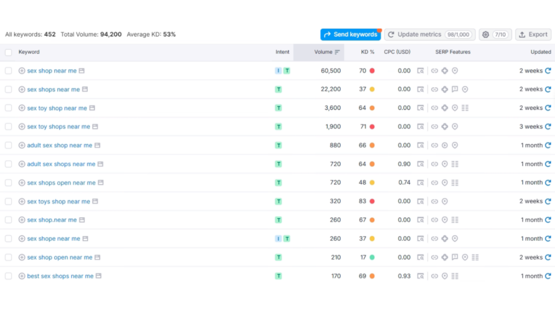This screenshot has width=555, height=312.
Task: Click Transactional intent badge for 'sex shope near me'
Action: pyautogui.click(x=287, y=239)
